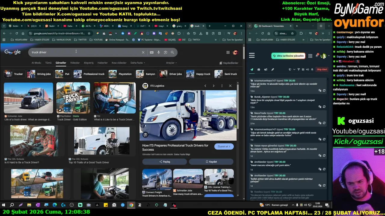Toggle alert bell in events toolbar
Screen dimensions: 385x216
point(312,70)
